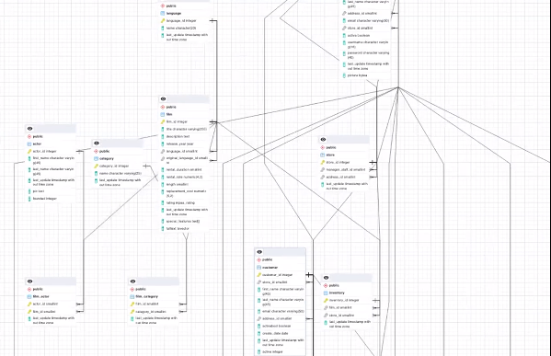Click the column icon beside picture bytea

344,75
